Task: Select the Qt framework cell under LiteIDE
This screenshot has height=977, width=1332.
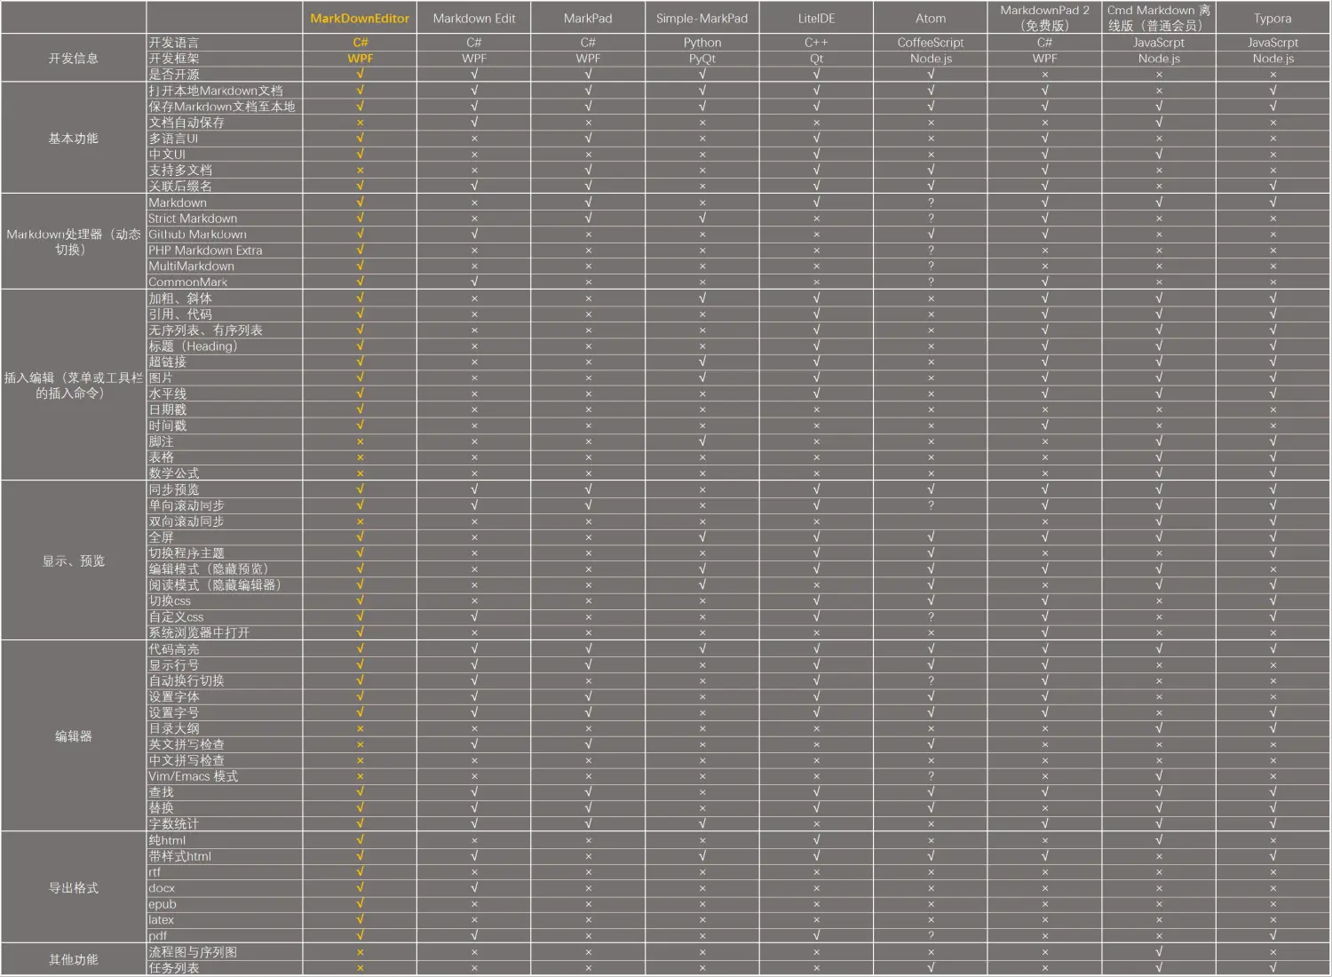Action: pos(816,59)
